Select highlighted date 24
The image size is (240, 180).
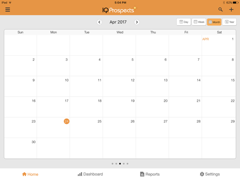(x=67, y=121)
